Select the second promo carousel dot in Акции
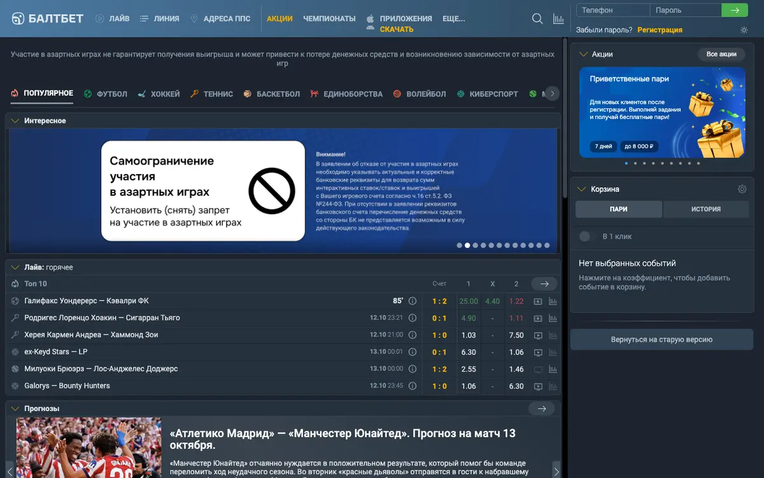Viewport: 764px width, 478px height. pos(635,163)
